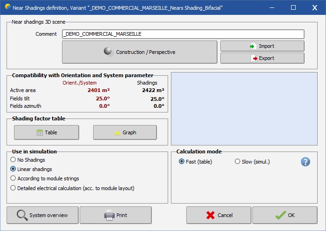This screenshot has height=231, width=326.
Task: Click the Comment text field
Action: pos(183,34)
